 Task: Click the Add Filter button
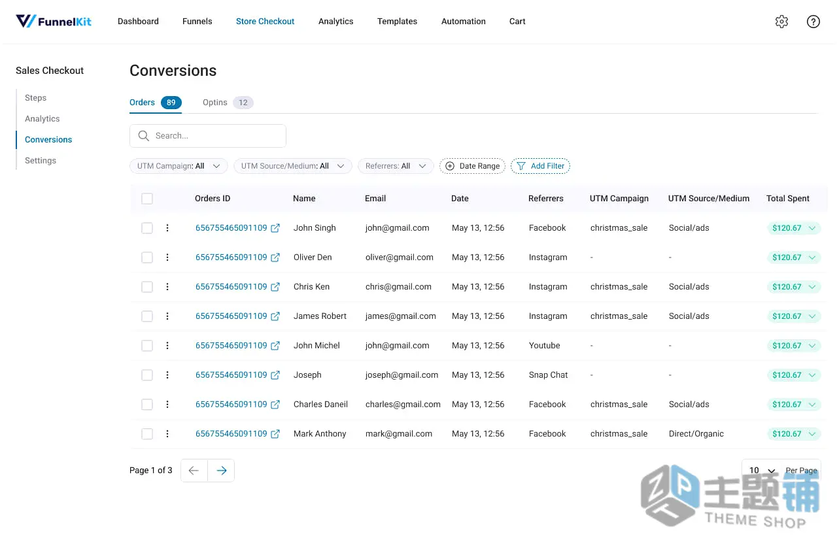[x=540, y=166]
